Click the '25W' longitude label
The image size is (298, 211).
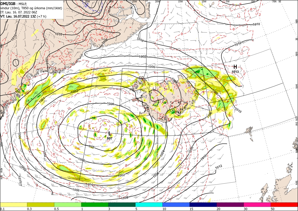[x=134, y=1]
